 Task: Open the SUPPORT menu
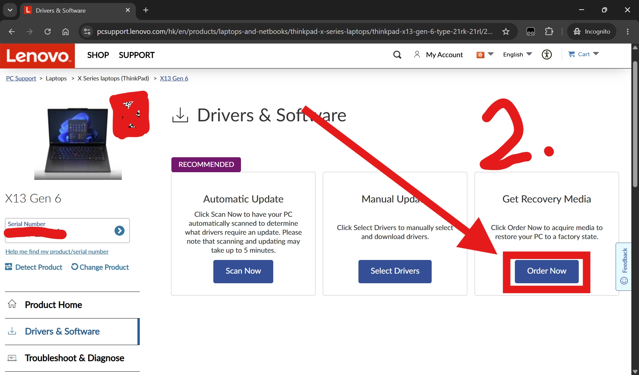(137, 55)
